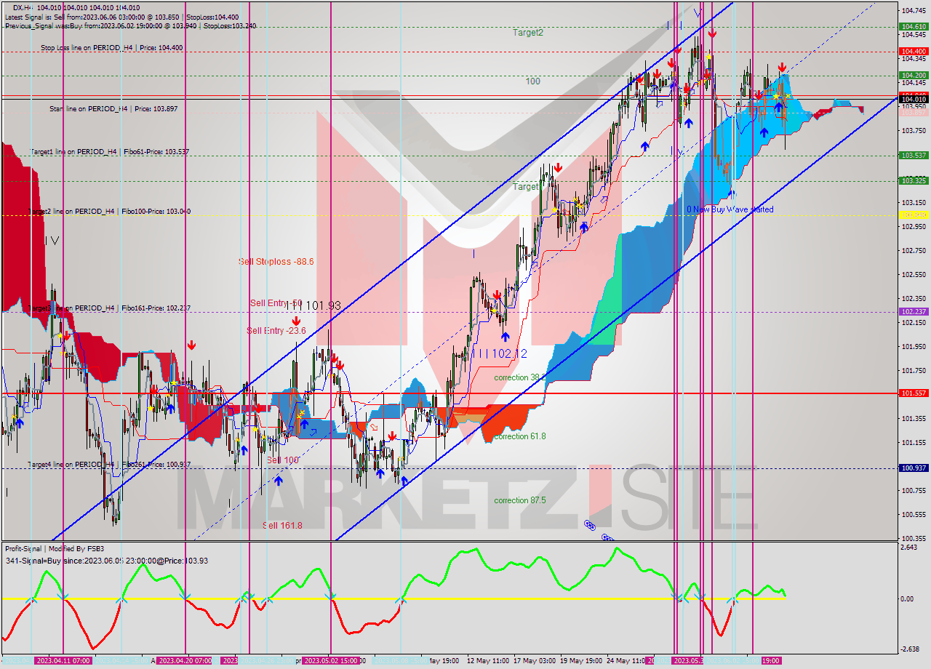Click the green 104.610 price tag

pyautogui.click(x=914, y=26)
